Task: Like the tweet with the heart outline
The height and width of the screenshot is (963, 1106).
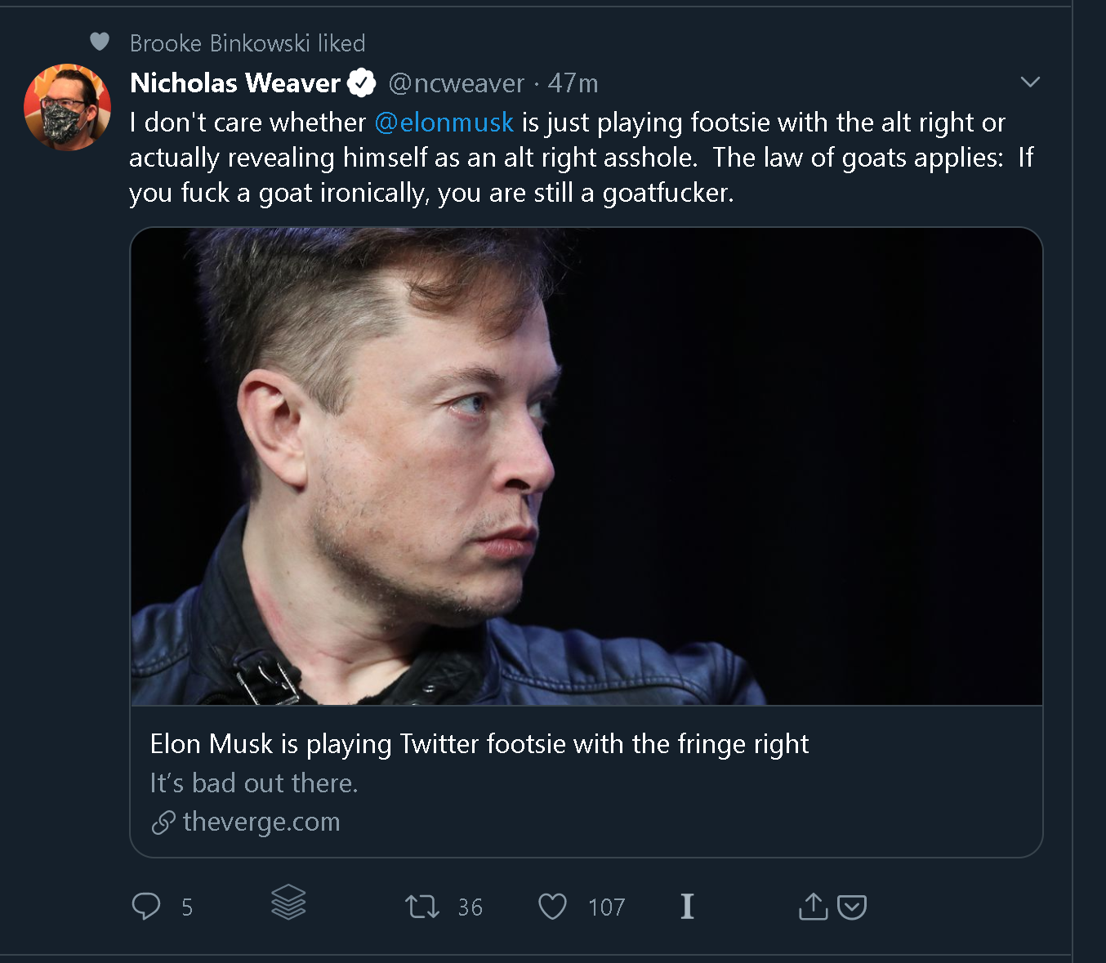Action: [552, 907]
